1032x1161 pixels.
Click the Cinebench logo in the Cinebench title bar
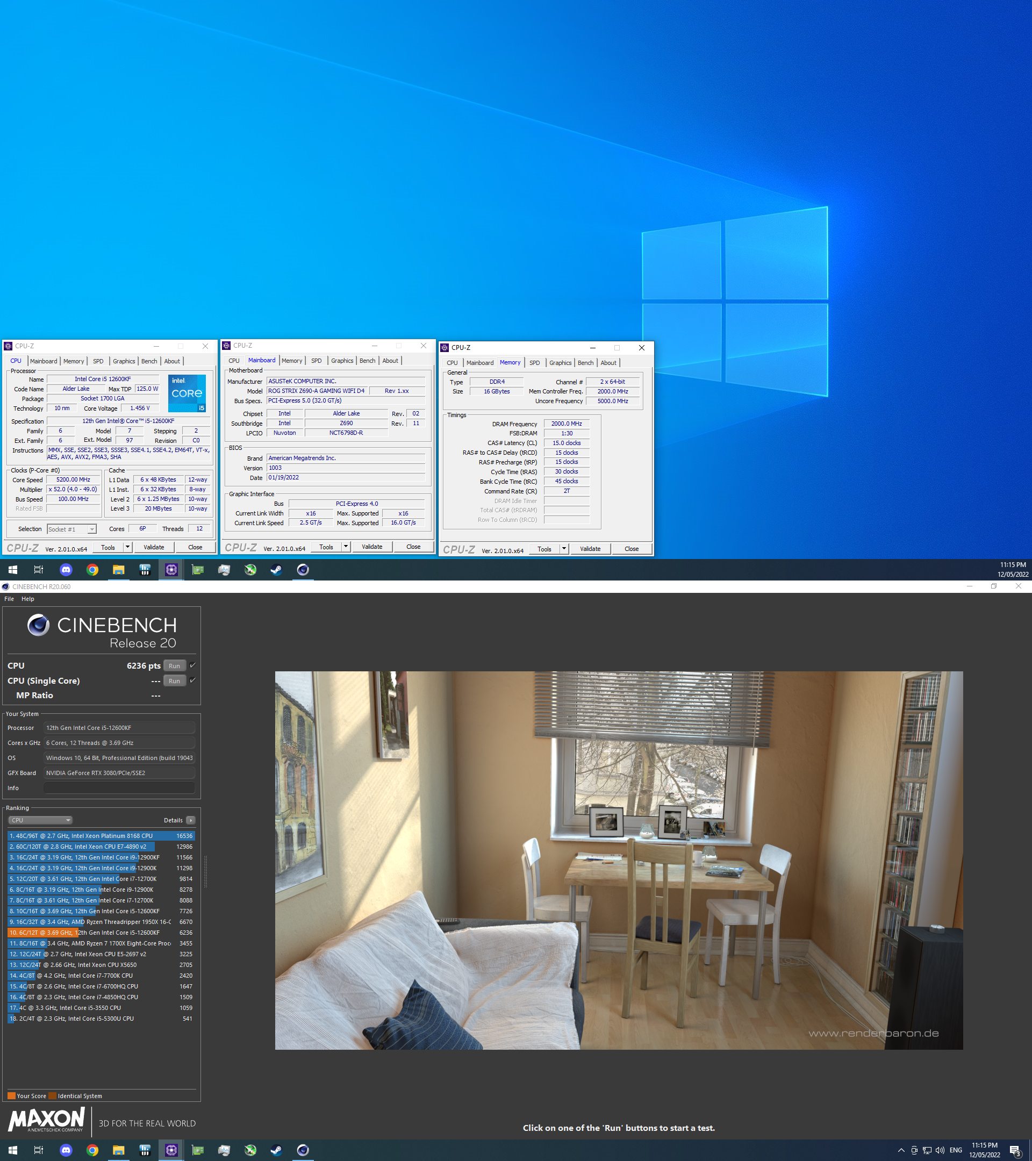[x=6, y=587]
